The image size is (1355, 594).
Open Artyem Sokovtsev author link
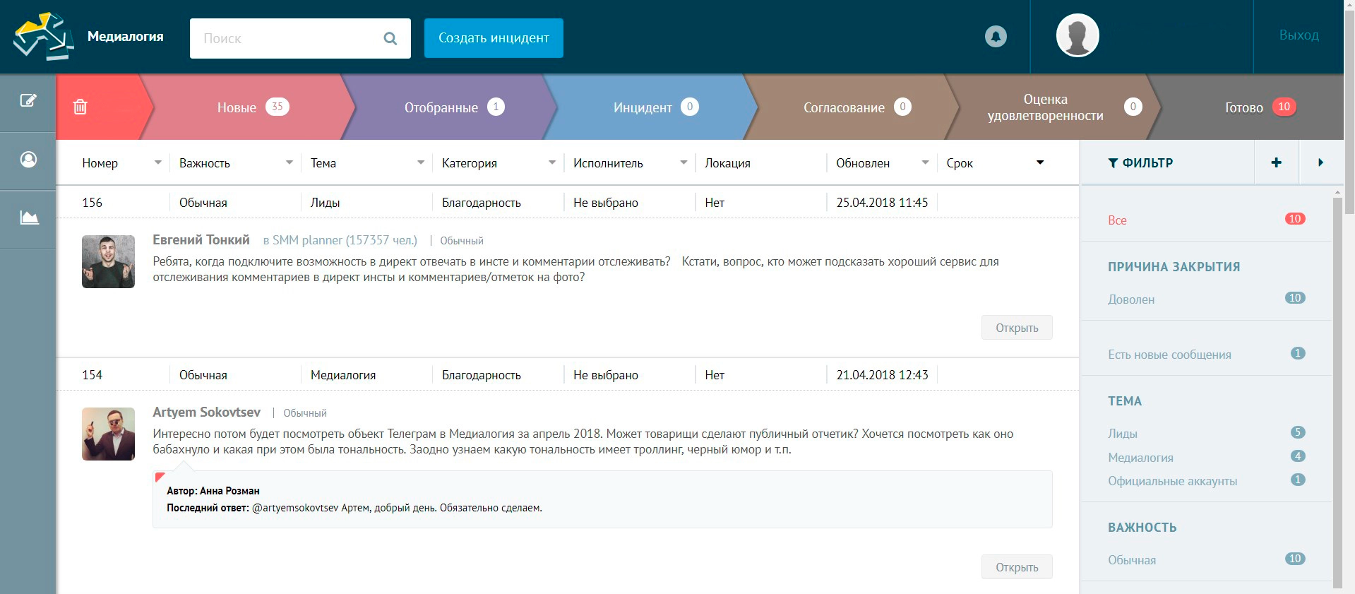(x=207, y=412)
